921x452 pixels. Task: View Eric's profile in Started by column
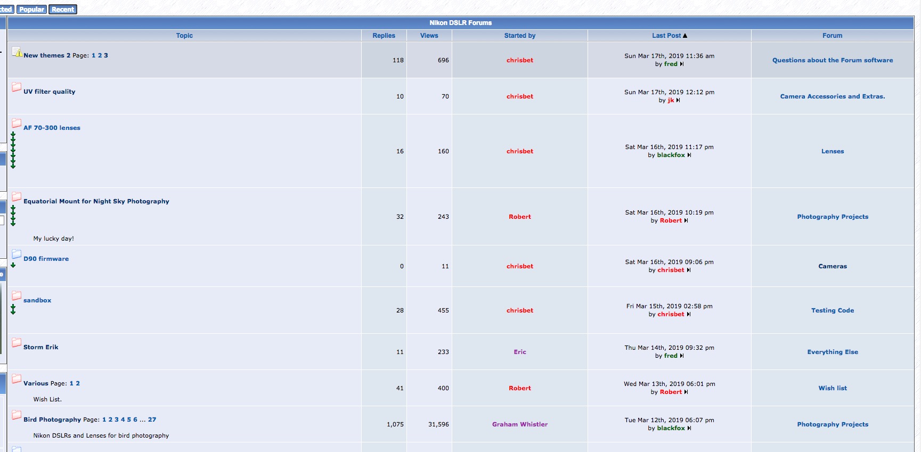point(520,352)
